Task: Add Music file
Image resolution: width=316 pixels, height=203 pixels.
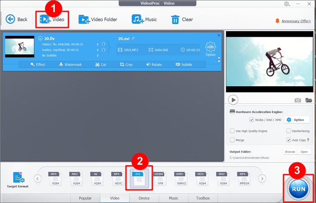Action: coord(144,20)
